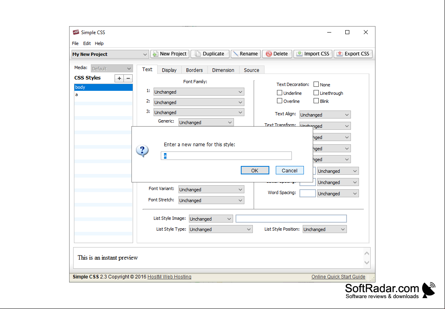Click the new style name input field
The width and height of the screenshot is (445, 309).
[226, 156]
